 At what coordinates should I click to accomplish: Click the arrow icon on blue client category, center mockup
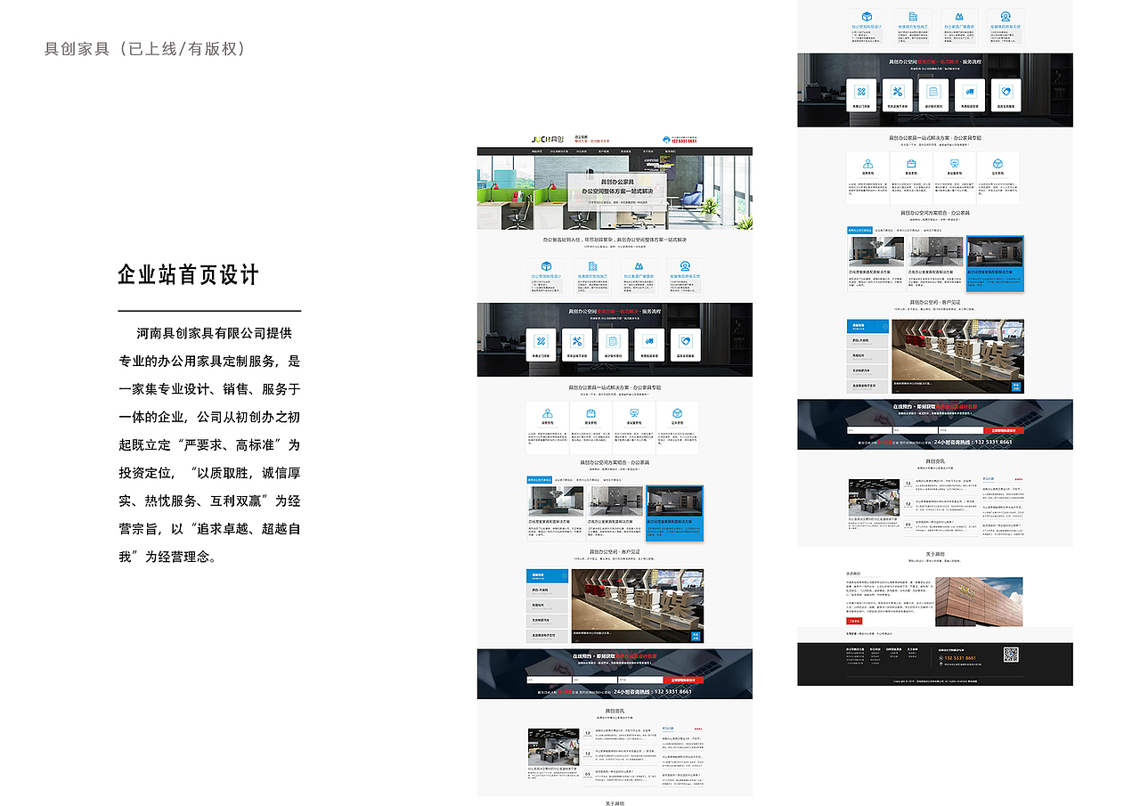tap(564, 576)
